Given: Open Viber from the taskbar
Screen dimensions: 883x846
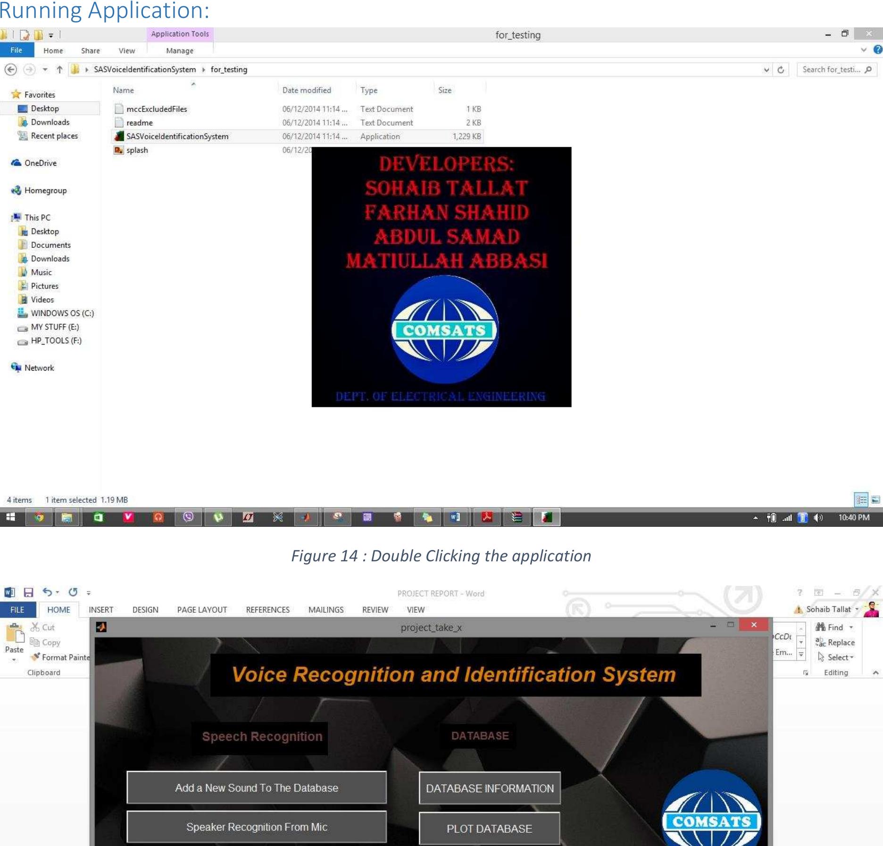Looking at the screenshot, I should 188,518.
